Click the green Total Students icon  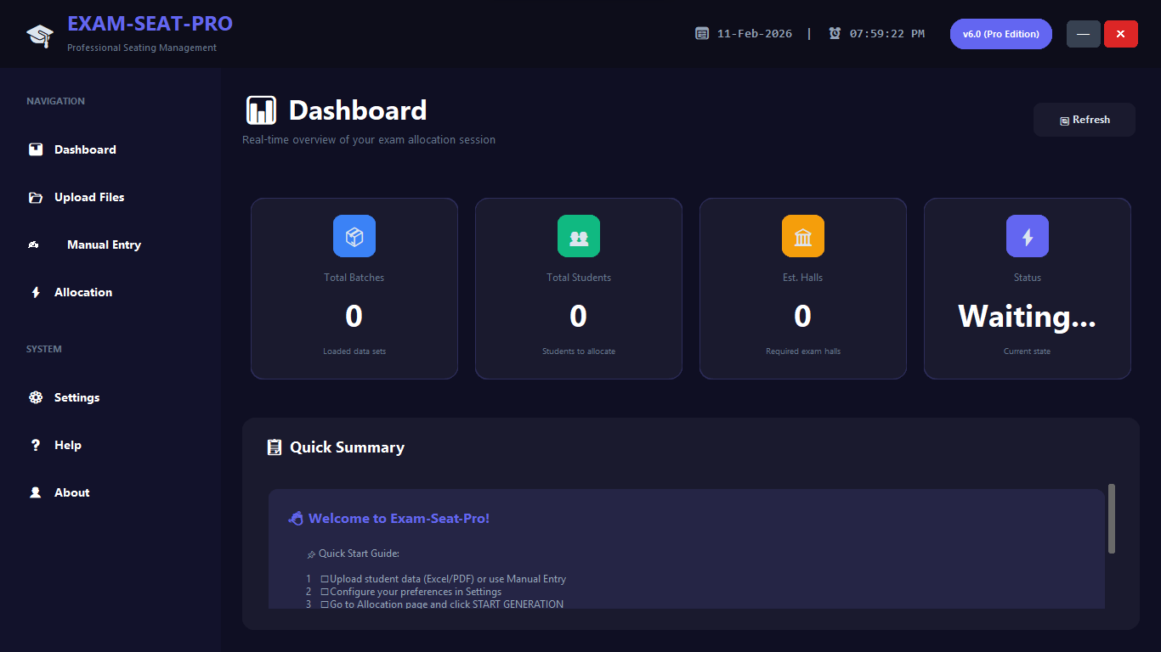[579, 236]
